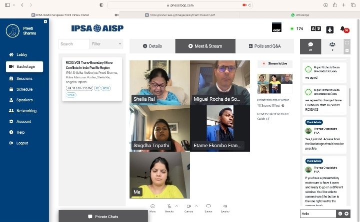The width and height of the screenshot is (360, 222).
Task: Click the 10 Second Offset help icon
Action: point(283,106)
